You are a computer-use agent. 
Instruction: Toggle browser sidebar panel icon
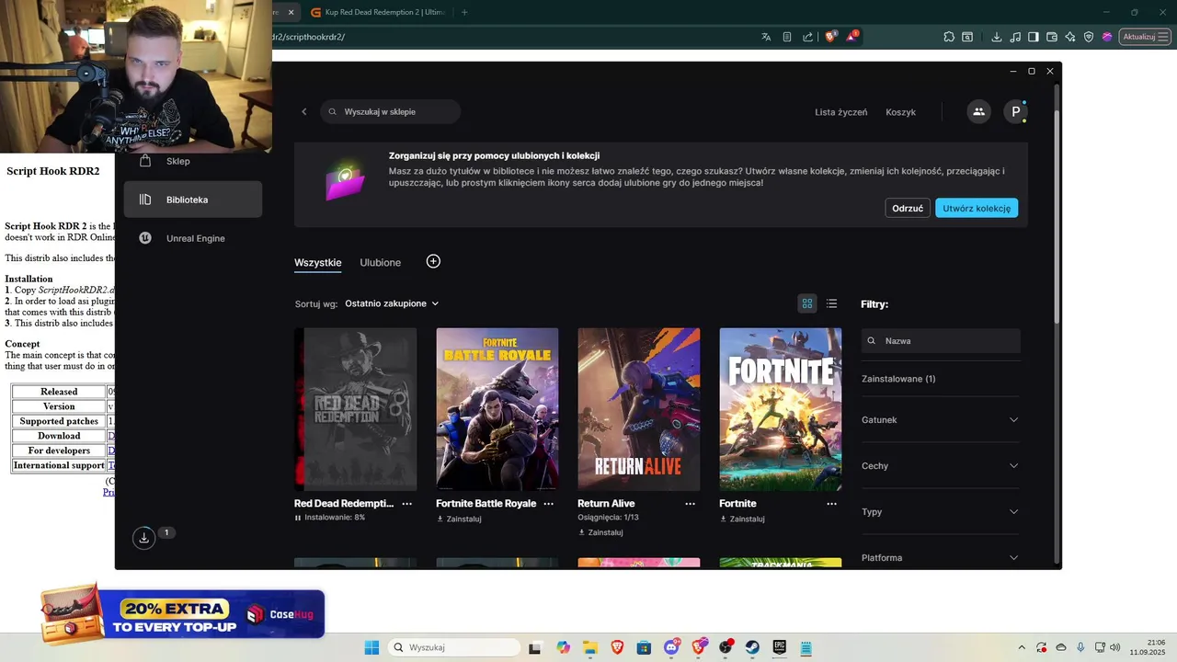pos(1034,37)
